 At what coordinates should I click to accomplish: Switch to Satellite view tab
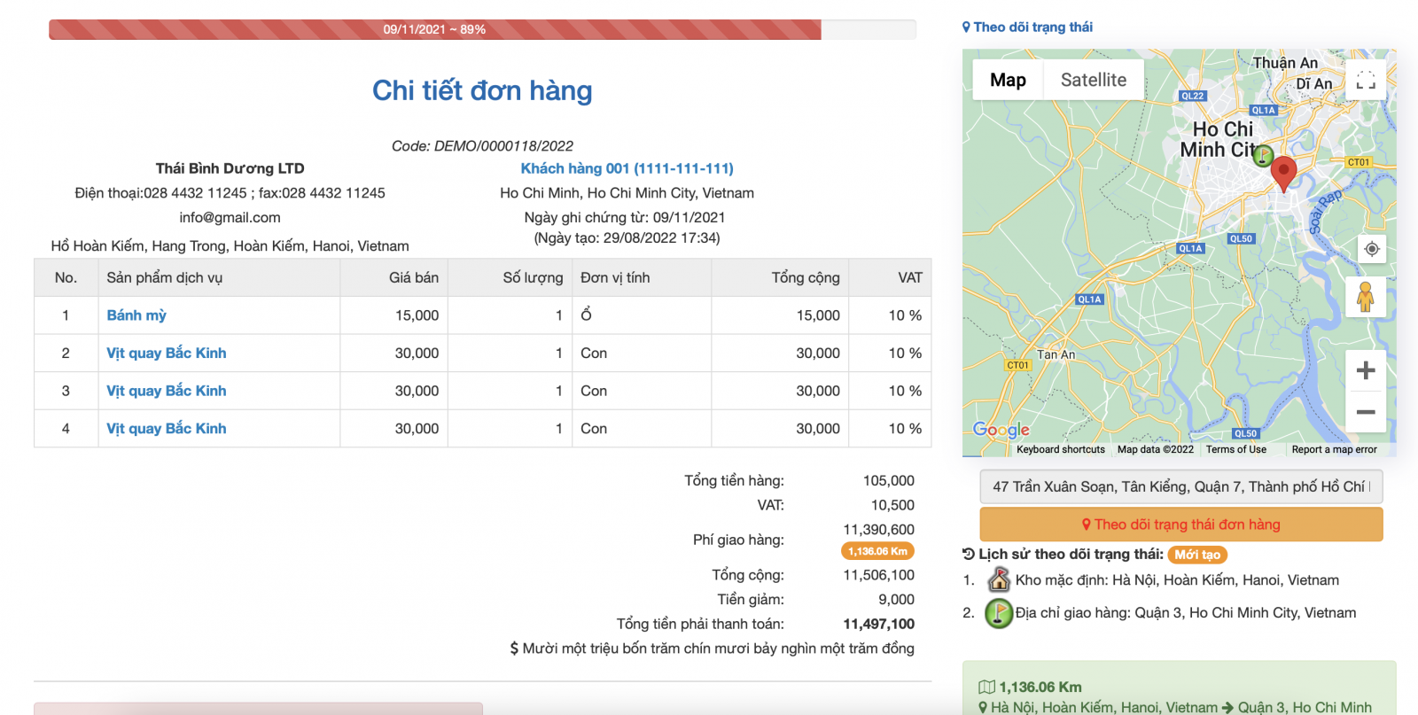1094,80
